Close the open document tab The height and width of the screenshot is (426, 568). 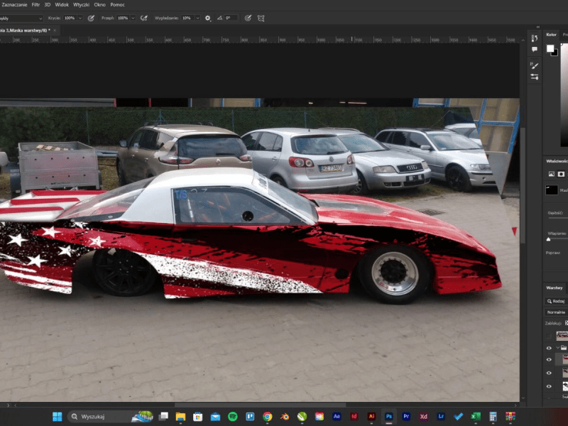(55, 31)
